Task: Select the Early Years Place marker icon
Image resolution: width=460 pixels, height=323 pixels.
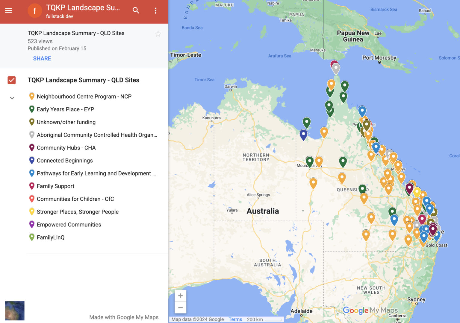Action: 32,109
